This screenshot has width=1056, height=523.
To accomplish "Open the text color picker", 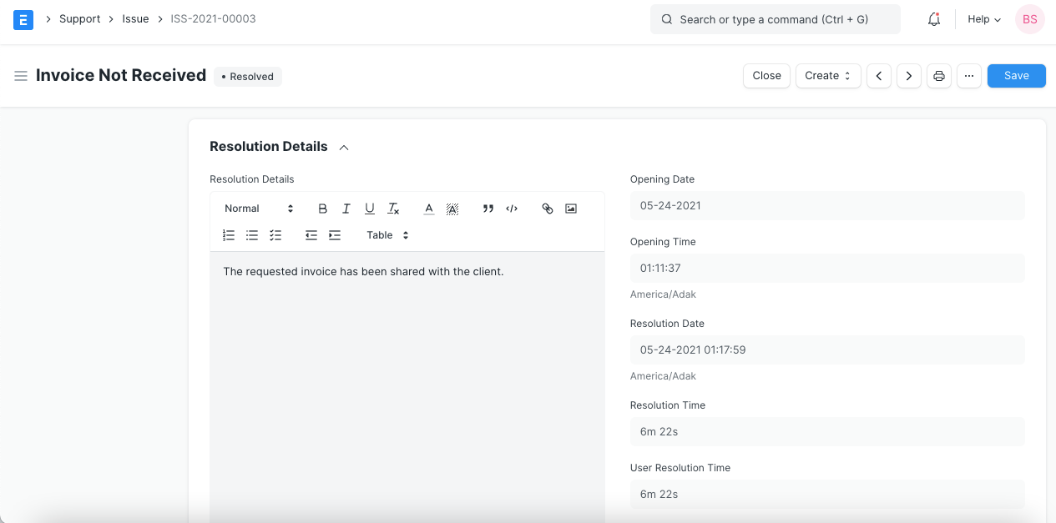I will (429, 209).
